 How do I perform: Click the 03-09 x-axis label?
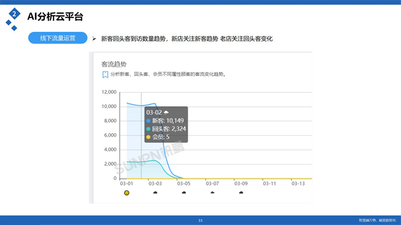[241, 184]
